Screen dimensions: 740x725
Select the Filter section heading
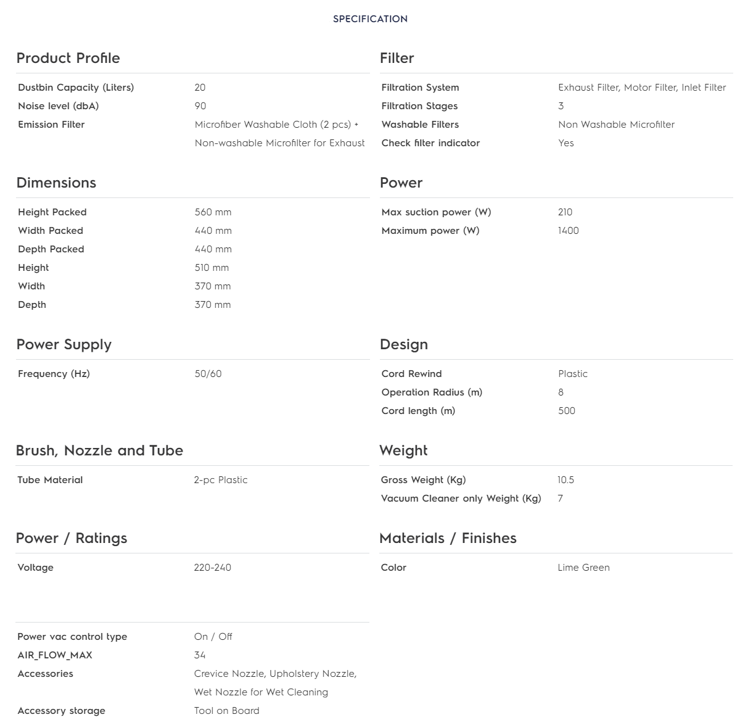click(397, 58)
